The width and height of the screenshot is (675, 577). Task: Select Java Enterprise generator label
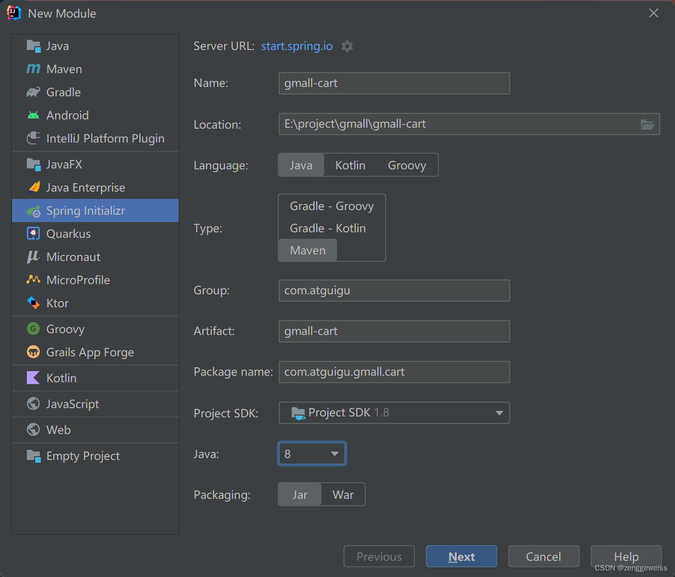(x=86, y=187)
